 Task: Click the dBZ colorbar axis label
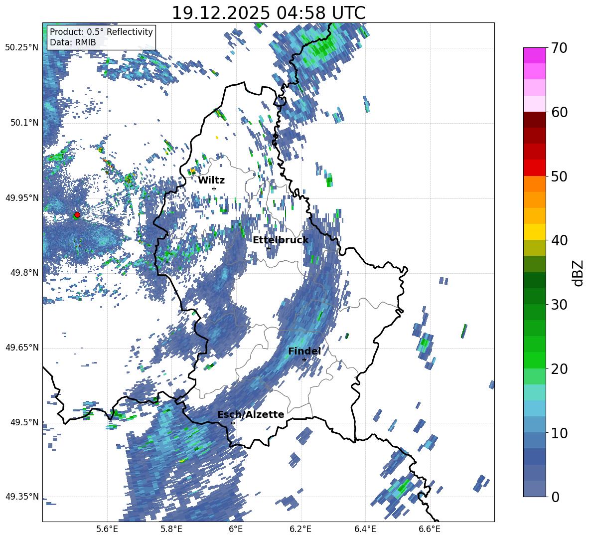(579, 273)
